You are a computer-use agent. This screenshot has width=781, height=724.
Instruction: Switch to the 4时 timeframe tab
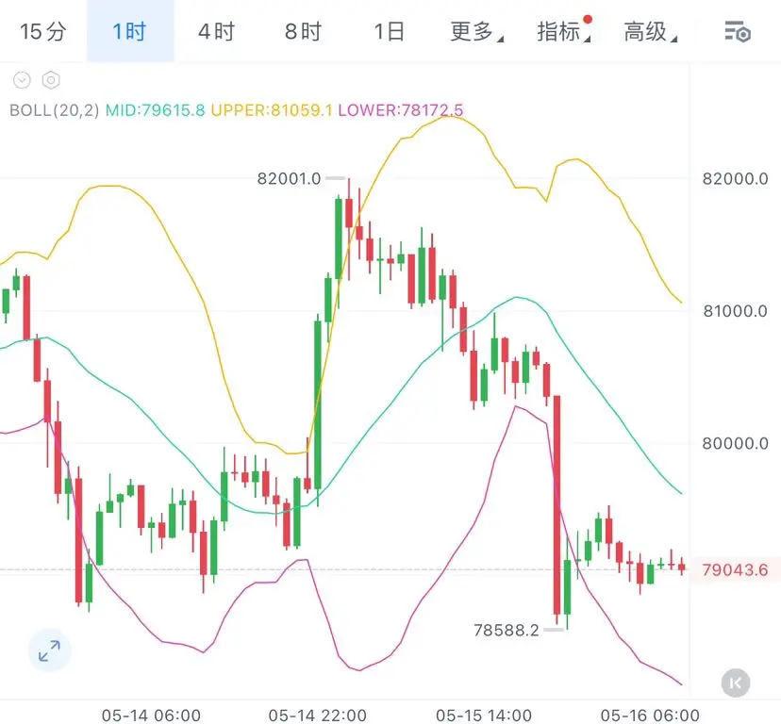tap(217, 31)
